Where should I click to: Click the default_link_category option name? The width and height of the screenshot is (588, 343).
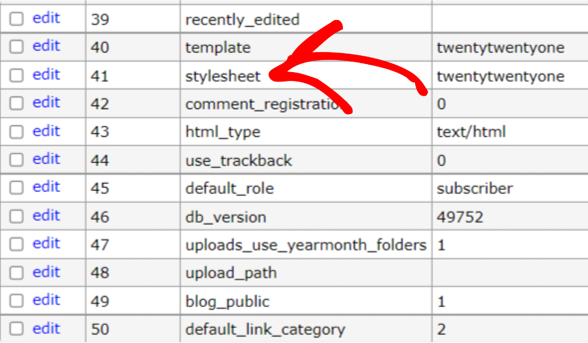click(x=265, y=330)
